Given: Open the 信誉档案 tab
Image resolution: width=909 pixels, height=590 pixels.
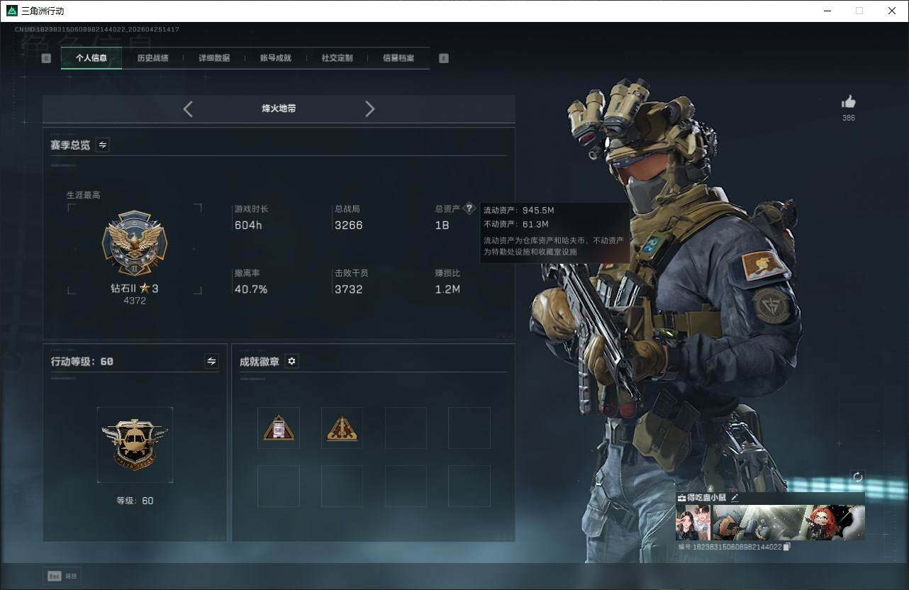Looking at the screenshot, I should (x=398, y=58).
